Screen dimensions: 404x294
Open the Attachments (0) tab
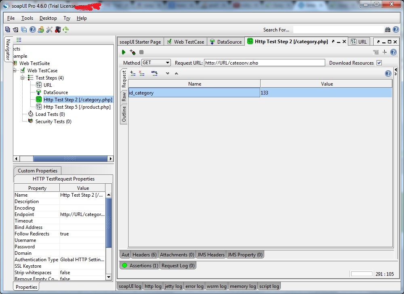pos(177,254)
